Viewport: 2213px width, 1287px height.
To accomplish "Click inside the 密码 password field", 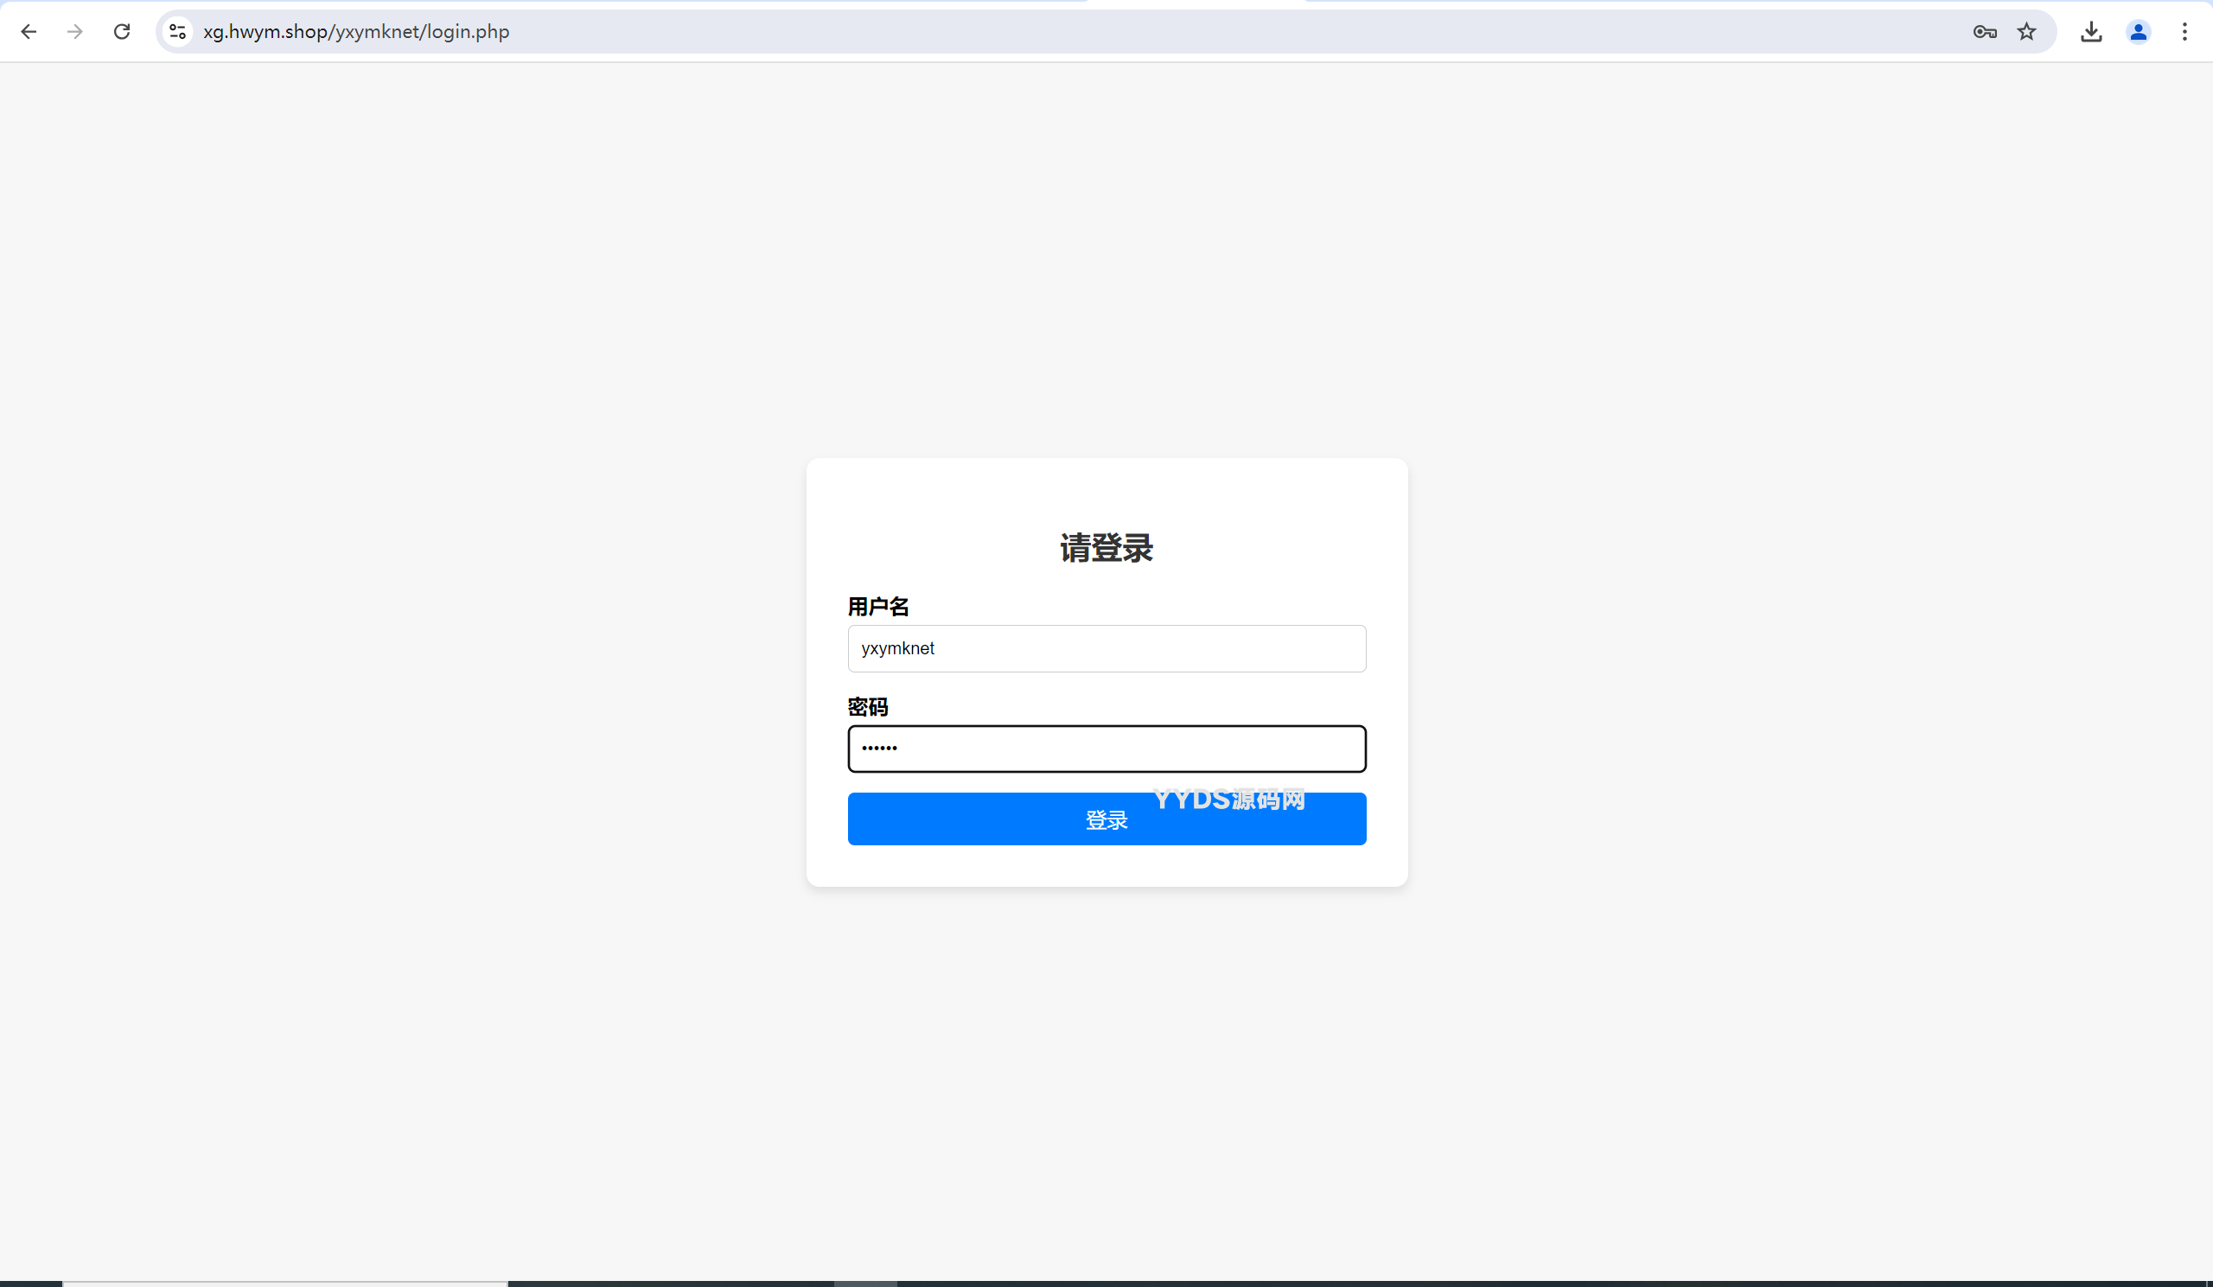I will tap(1106, 748).
